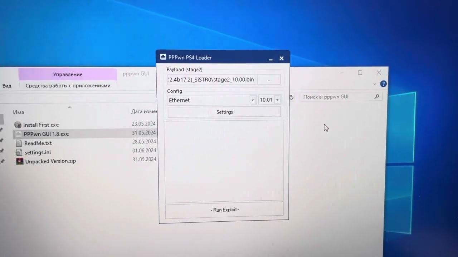Click the search magnifier icon in Explorer
The image size is (458, 257).
pyautogui.click(x=376, y=97)
